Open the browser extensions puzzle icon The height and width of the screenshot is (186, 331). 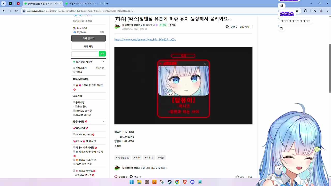click(306, 11)
